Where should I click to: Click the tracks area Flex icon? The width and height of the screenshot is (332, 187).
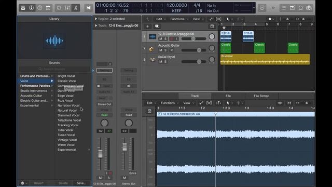(219, 19)
